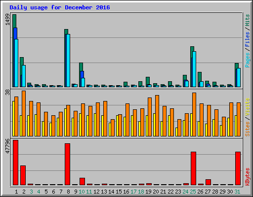
Task: Click the orange Visits bar for day 2
Action: pos(24,113)
